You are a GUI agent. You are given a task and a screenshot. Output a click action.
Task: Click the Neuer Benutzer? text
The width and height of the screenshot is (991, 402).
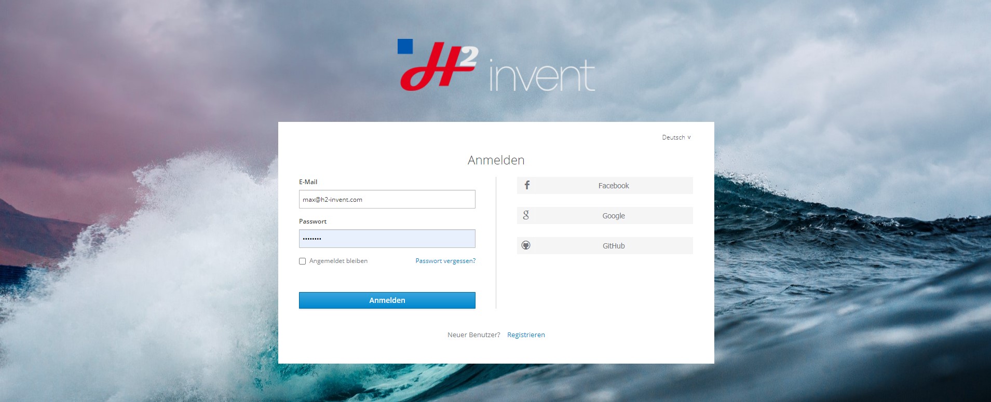click(x=473, y=335)
